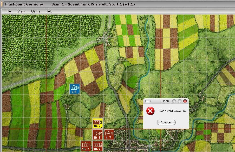Click the Flashpoint Germany window title

(x=24, y=4)
